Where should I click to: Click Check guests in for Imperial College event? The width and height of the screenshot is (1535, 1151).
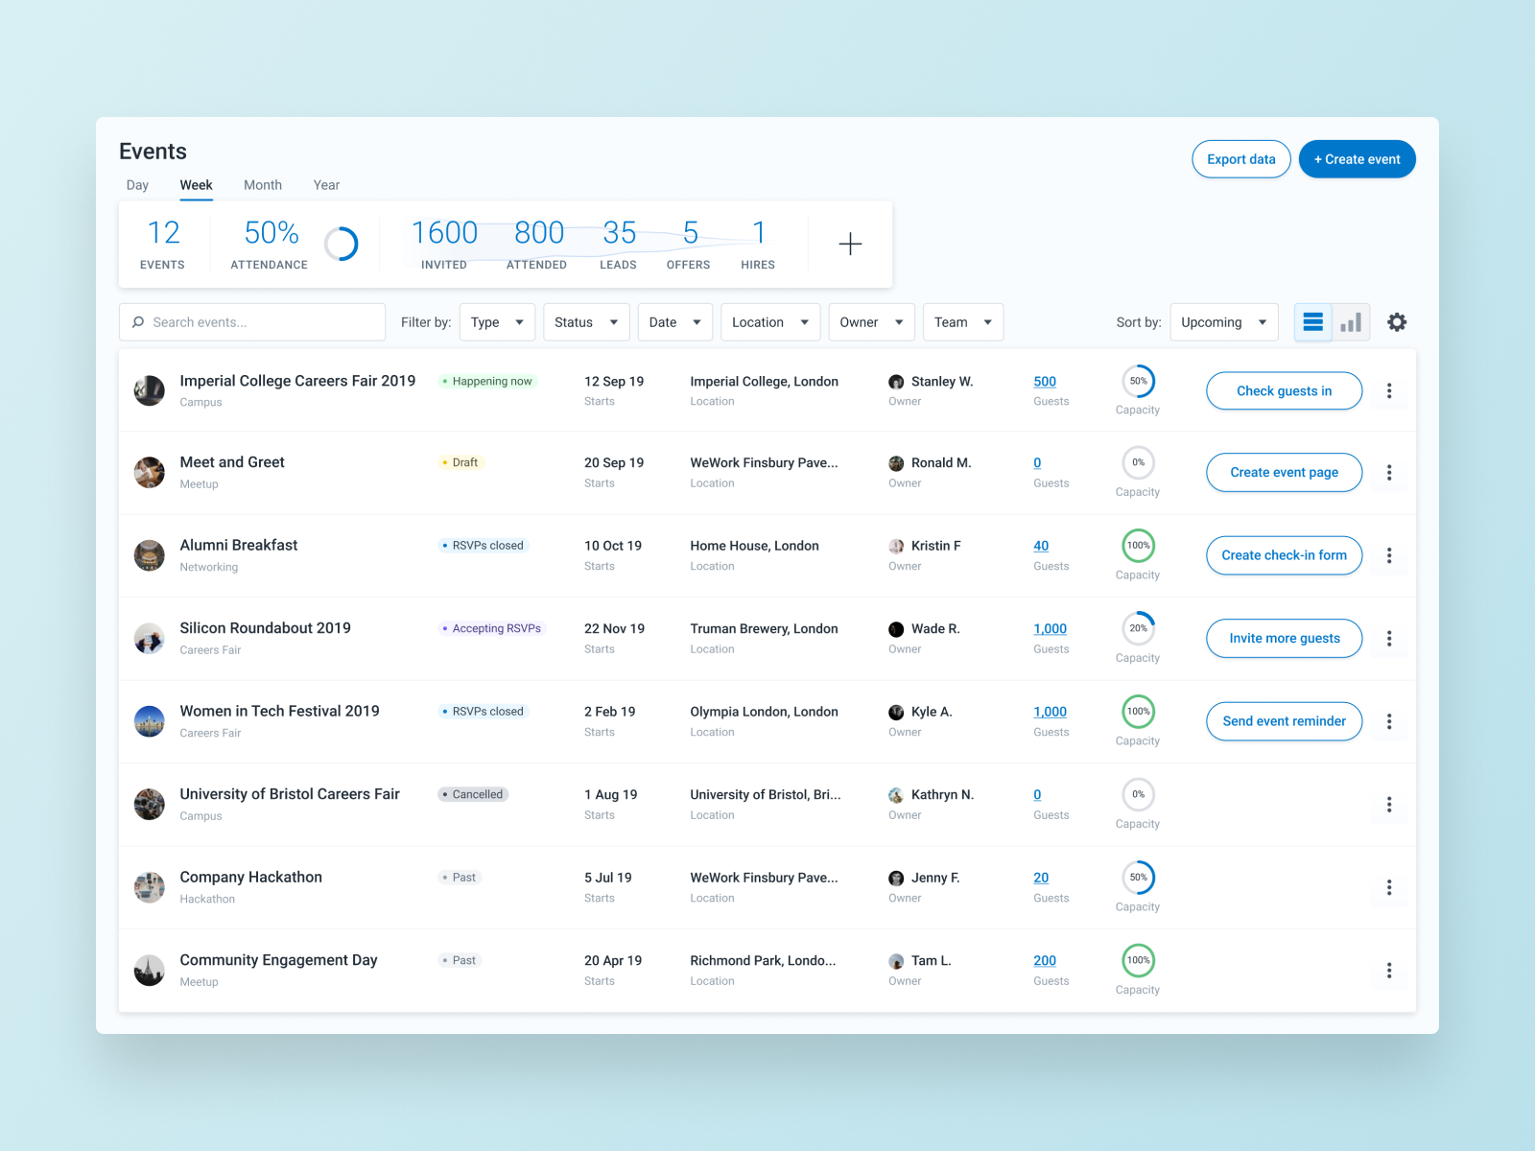point(1284,390)
